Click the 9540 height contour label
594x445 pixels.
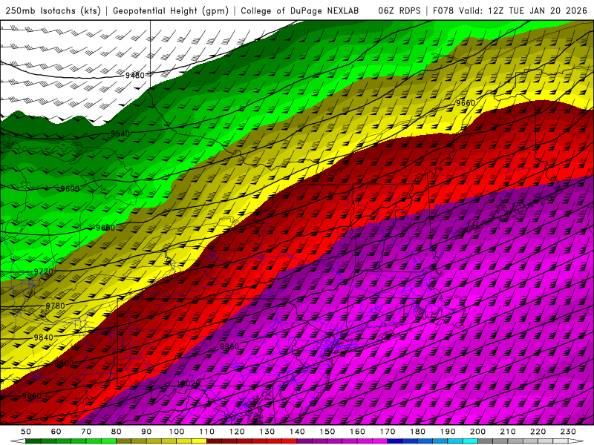[120, 133]
